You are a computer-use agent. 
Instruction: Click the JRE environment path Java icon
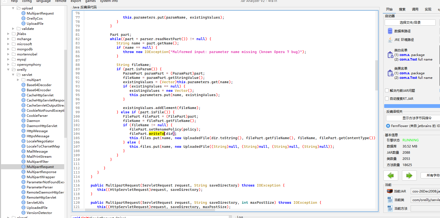[x=390, y=40]
